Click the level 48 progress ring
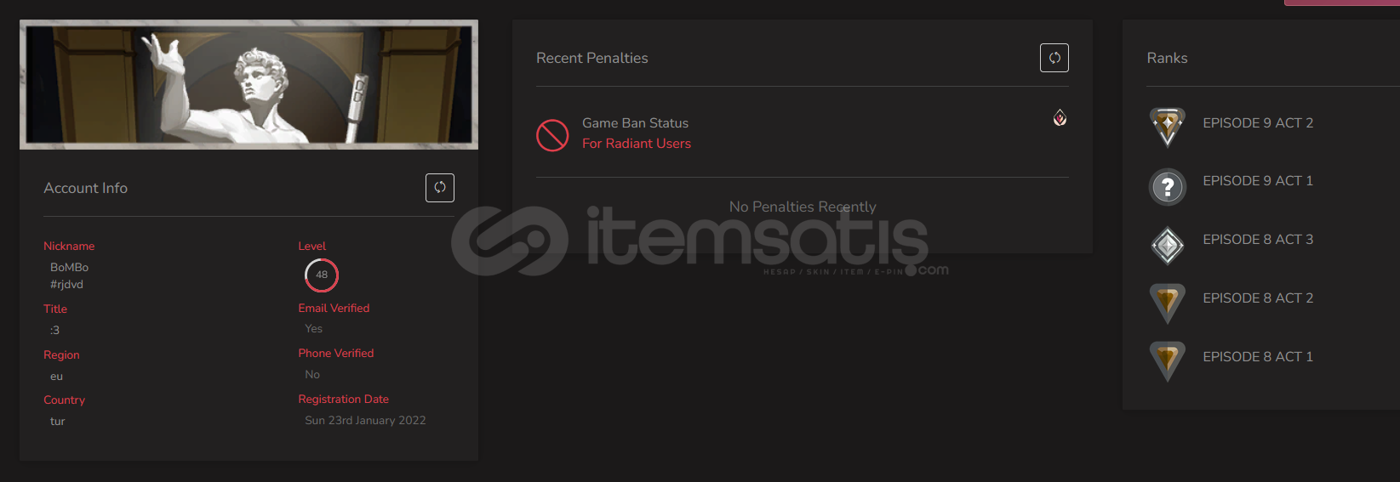Viewport: 1400px width, 482px height. tap(322, 275)
